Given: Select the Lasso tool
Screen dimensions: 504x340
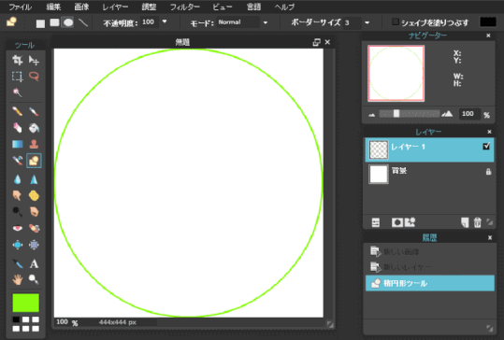Looking at the screenshot, I should point(34,77).
